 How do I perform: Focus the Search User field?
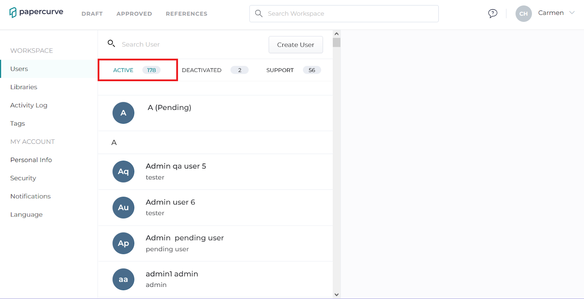click(141, 44)
